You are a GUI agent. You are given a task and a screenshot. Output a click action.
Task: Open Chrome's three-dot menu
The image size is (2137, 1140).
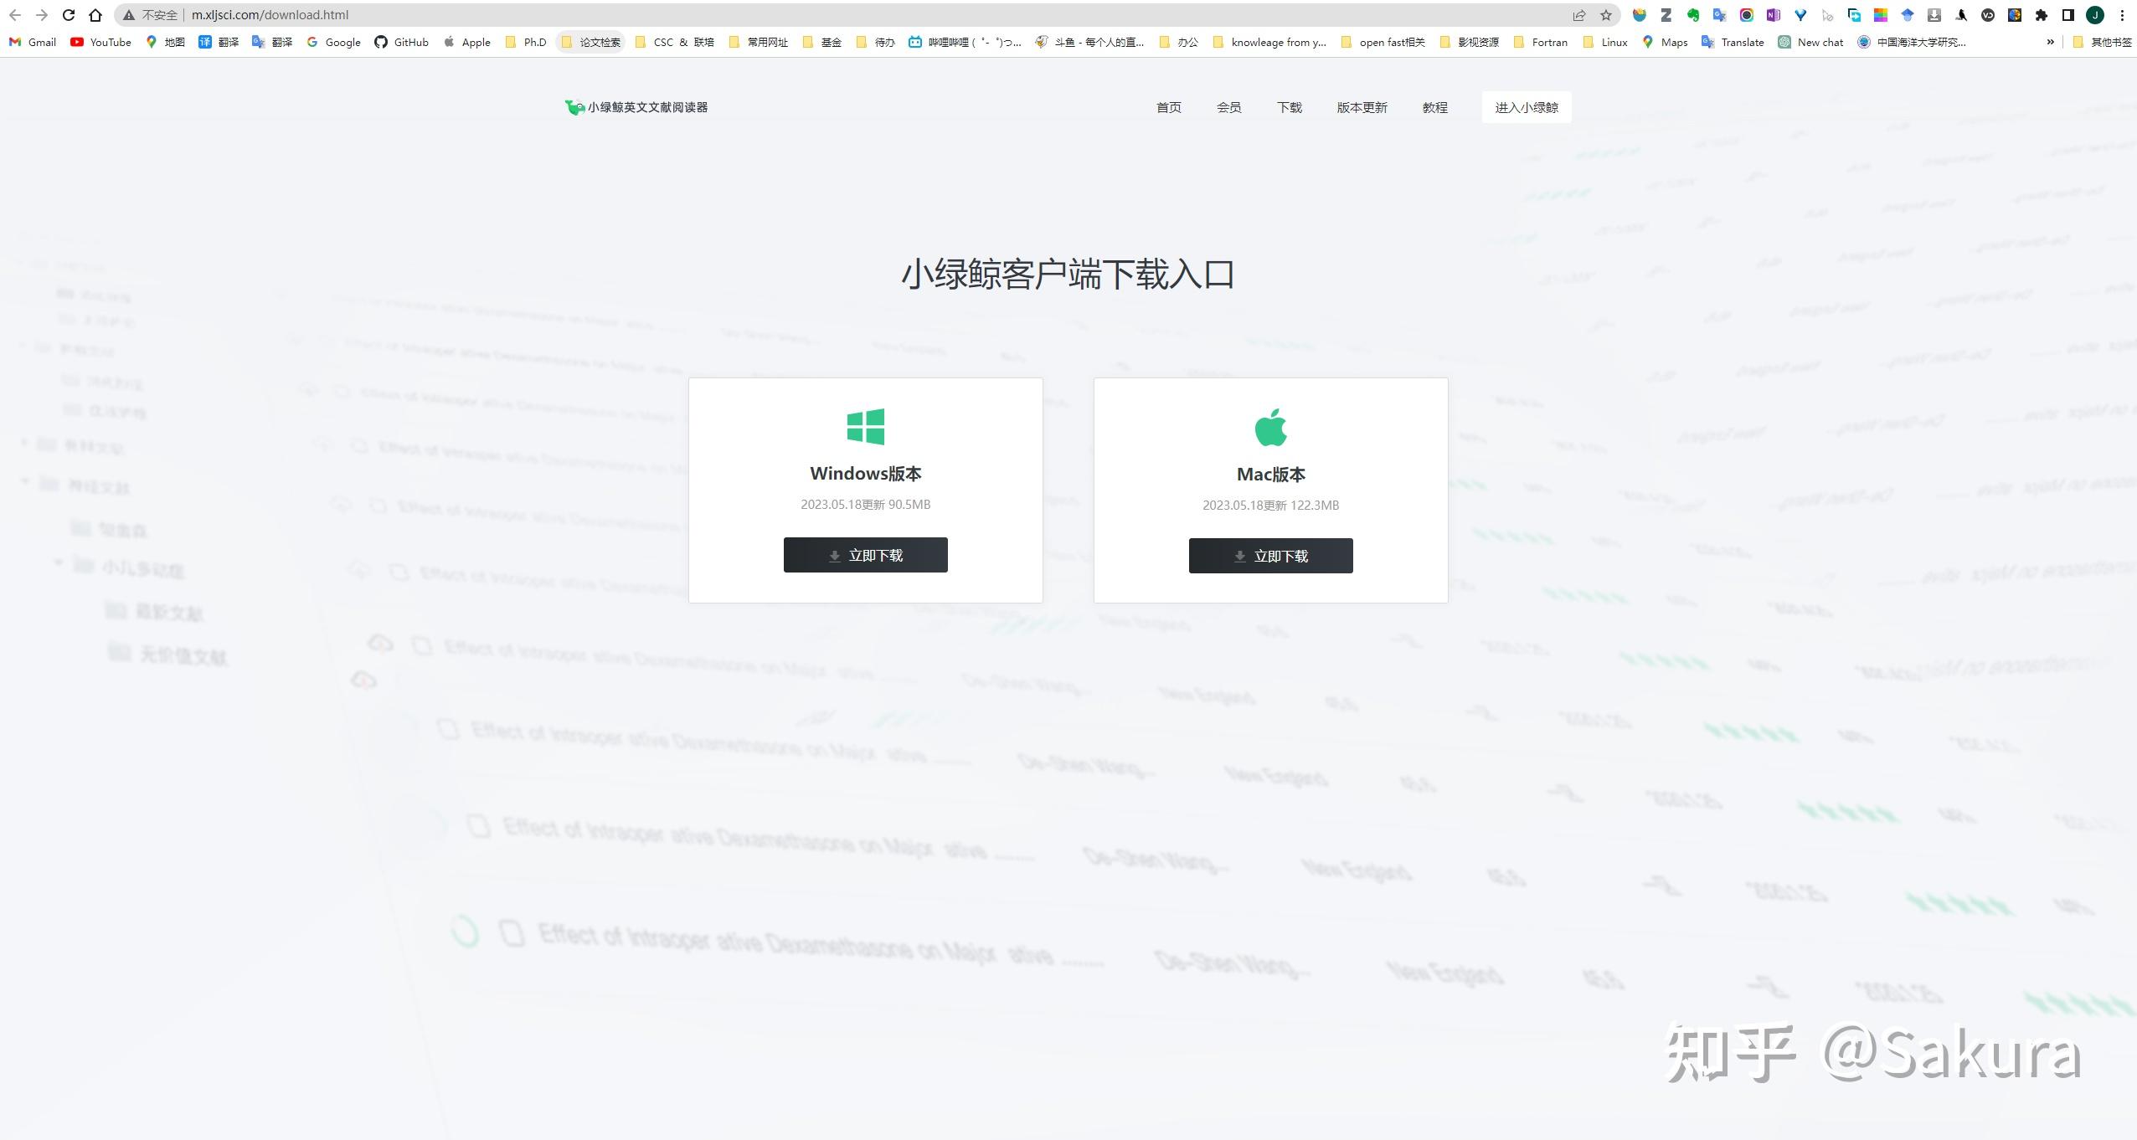tap(2122, 15)
